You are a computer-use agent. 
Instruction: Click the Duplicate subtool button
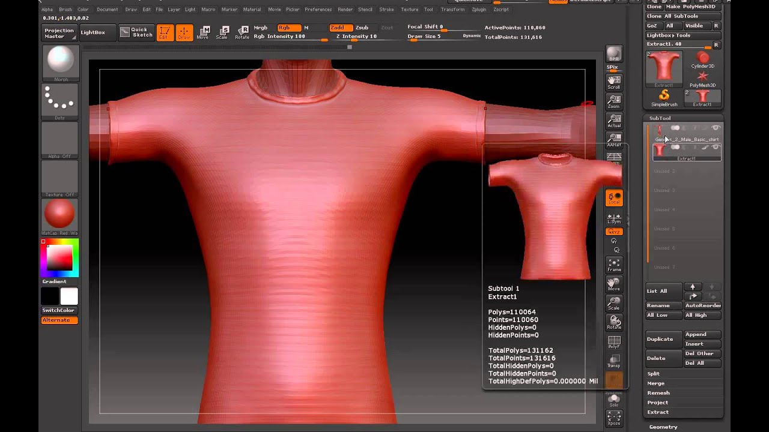[664, 339]
